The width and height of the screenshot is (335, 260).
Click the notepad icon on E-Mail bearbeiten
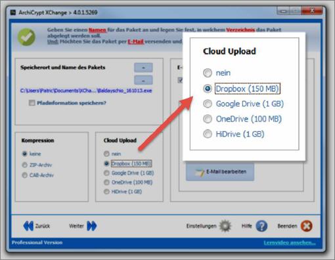pos(200,172)
